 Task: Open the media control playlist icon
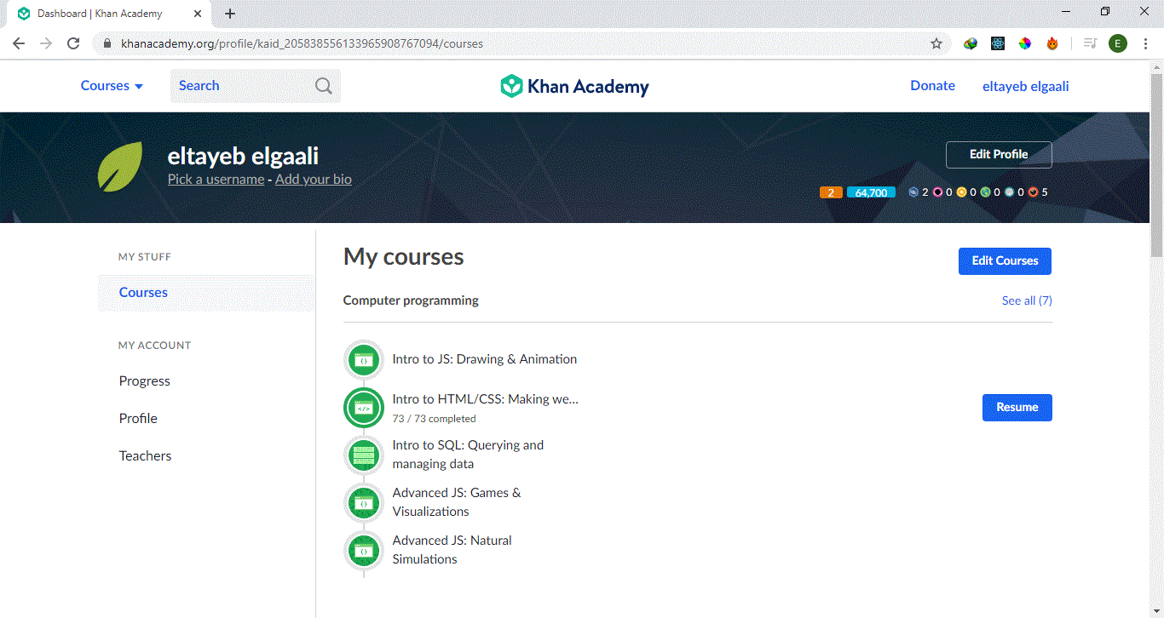click(1090, 43)
